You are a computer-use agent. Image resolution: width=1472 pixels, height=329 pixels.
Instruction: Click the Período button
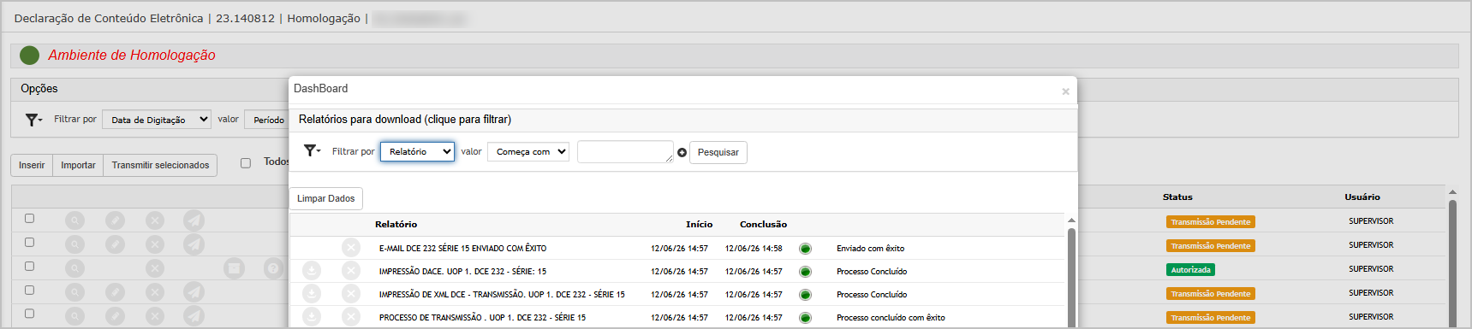pos(267,120)
